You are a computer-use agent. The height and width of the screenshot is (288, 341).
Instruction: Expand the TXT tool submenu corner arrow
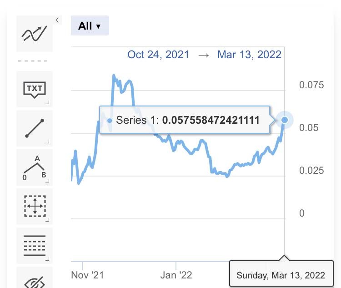tap(47, 102)
